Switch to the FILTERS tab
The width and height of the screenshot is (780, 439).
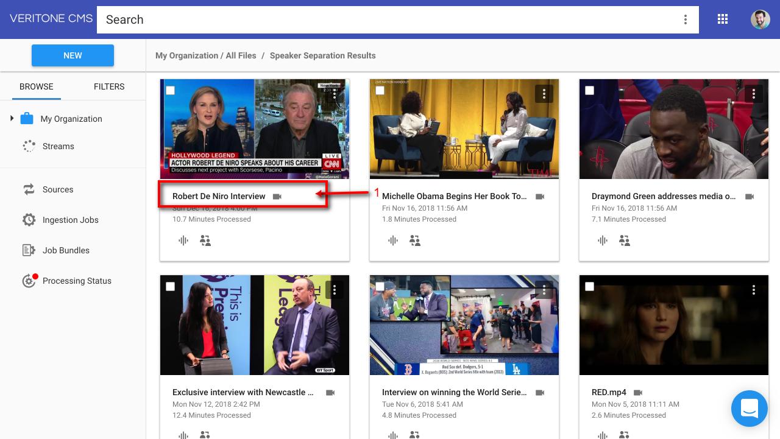(x=109, y=86)
